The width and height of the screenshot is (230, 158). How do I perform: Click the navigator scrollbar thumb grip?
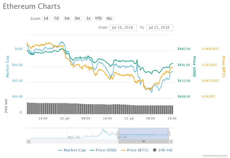[143, 141]
